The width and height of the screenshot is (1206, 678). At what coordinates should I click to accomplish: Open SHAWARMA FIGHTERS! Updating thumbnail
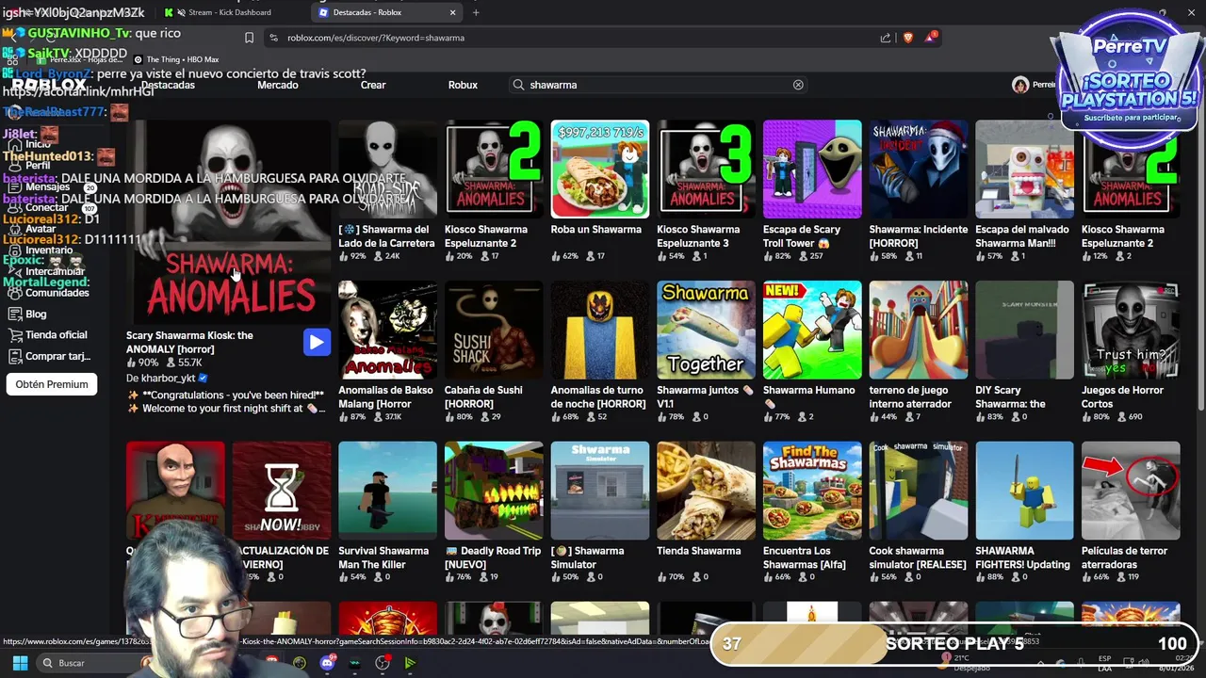[x=1024, y=491]
